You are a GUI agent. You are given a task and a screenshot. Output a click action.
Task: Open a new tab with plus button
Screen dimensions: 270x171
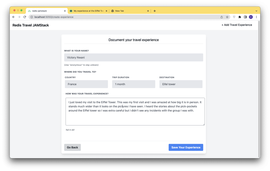click(x=155, y=11)
